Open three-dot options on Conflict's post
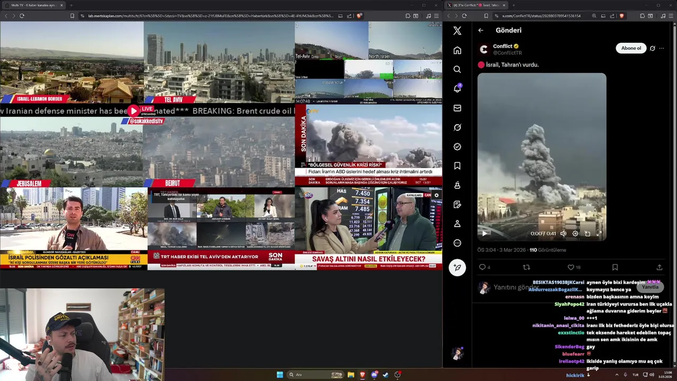Viewport: 677px width, 381px height. (662, 48)
